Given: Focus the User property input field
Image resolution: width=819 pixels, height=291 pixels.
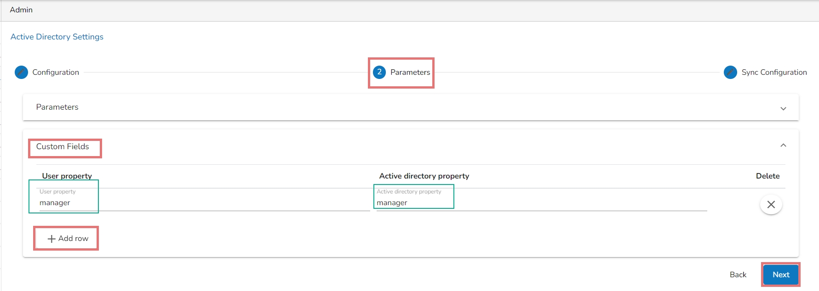Looking at the screenshot, I should pyautogui.click(x=202, y=203).
